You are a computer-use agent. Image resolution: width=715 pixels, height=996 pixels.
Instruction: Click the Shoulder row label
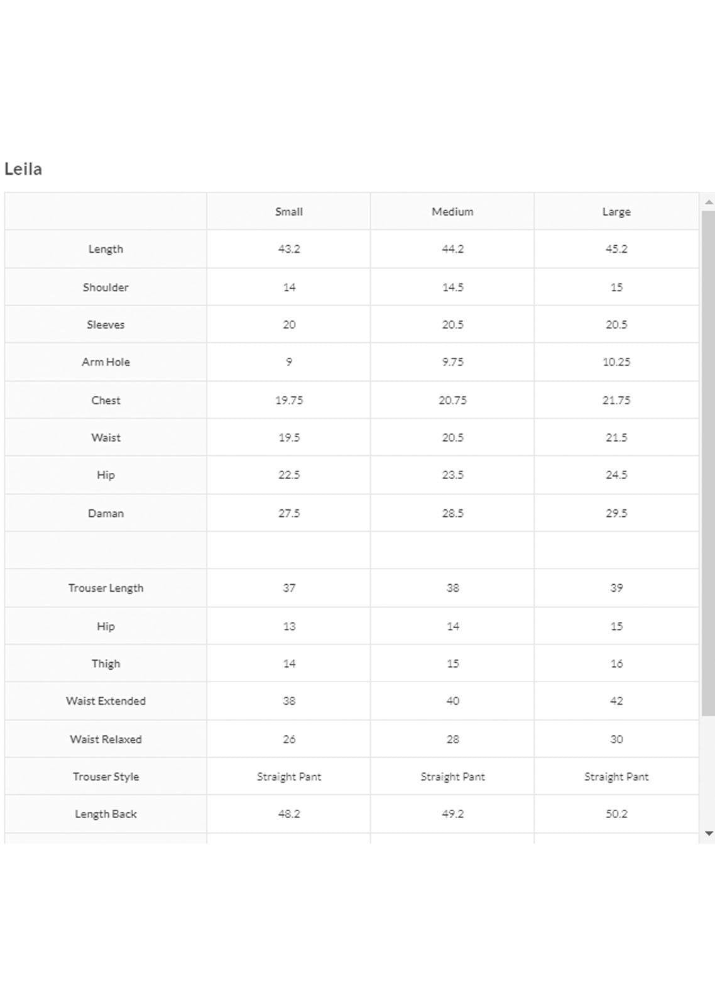click(106, 287)
